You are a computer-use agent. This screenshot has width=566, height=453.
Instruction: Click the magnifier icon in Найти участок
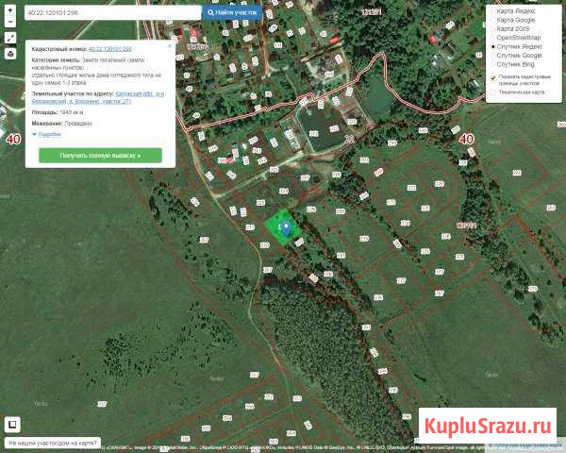click(211, 13)
